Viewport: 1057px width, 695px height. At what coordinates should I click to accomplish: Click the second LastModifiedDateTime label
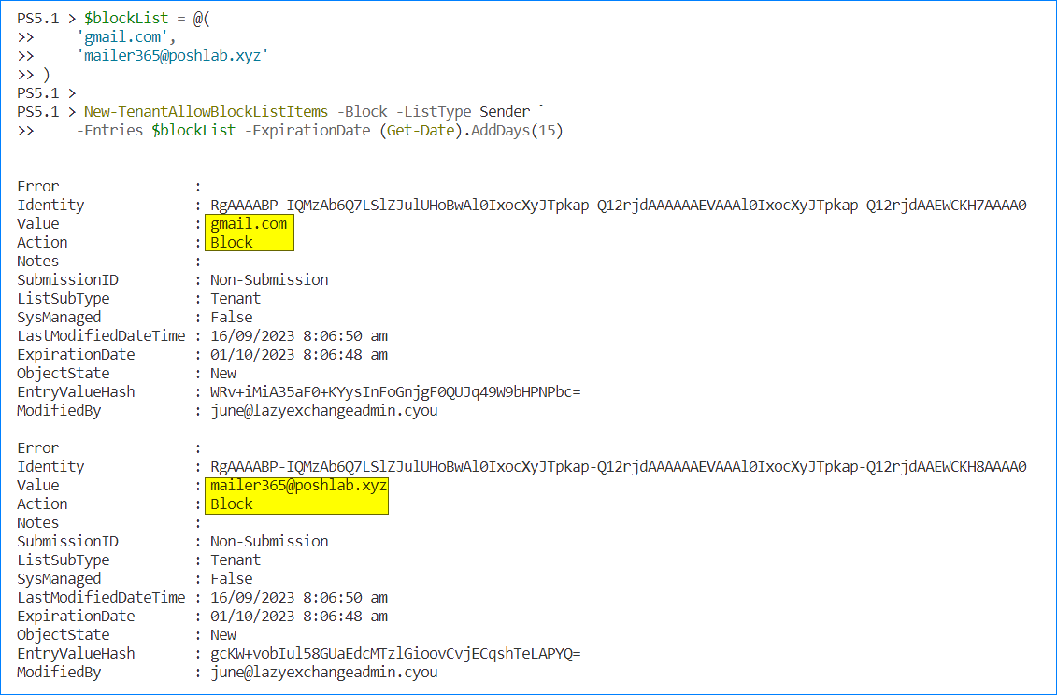pos(101,597)
